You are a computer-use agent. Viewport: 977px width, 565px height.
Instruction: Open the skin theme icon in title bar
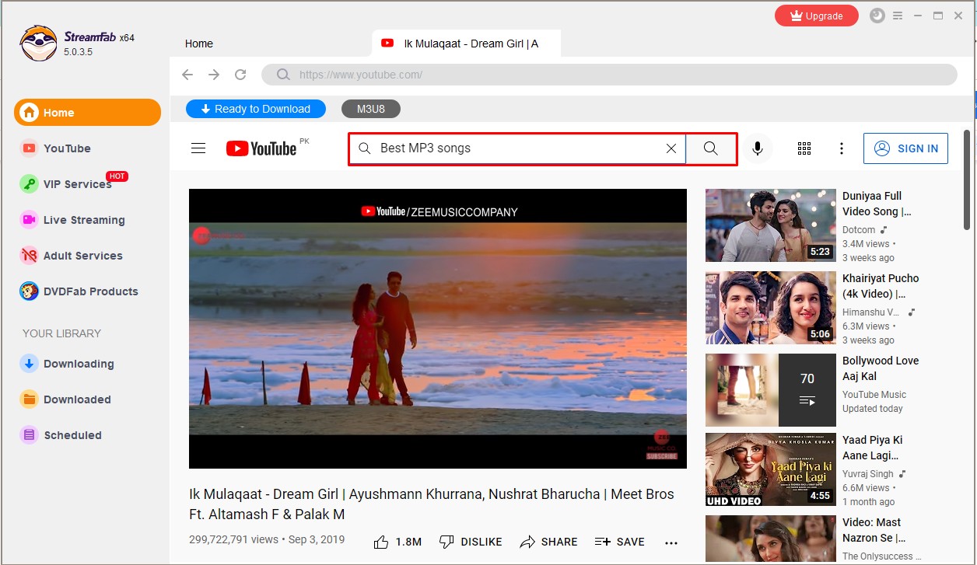click(877, 16)
